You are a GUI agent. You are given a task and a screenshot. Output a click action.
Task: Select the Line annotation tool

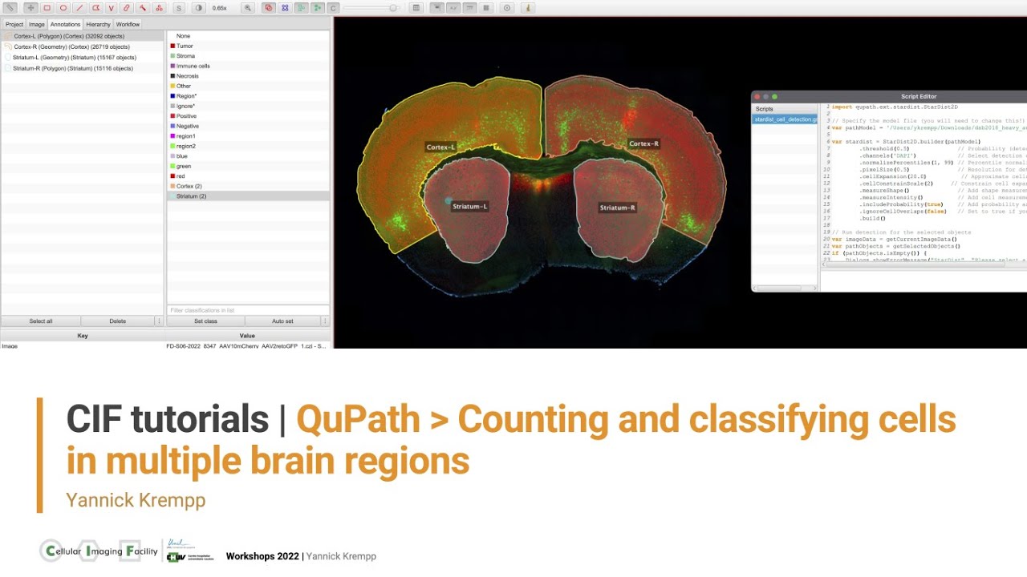(x=79, y=7)
